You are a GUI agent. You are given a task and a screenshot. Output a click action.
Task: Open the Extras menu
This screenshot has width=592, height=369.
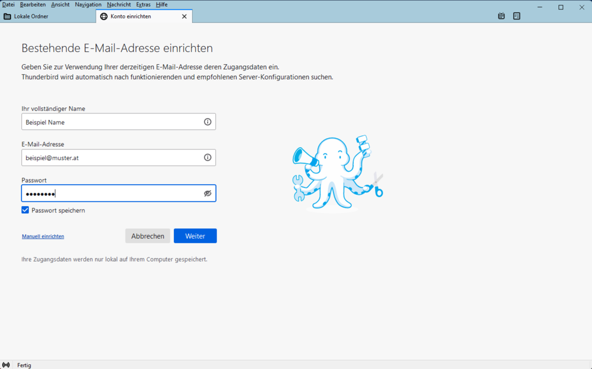click(143, 5)
